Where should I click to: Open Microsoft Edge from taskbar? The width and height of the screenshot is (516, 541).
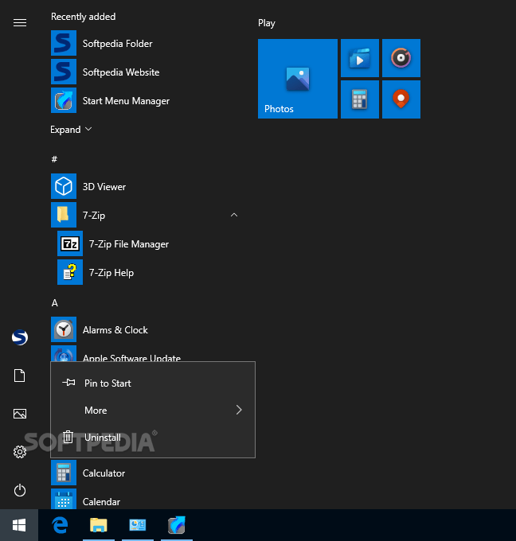[x=60, y=525]
